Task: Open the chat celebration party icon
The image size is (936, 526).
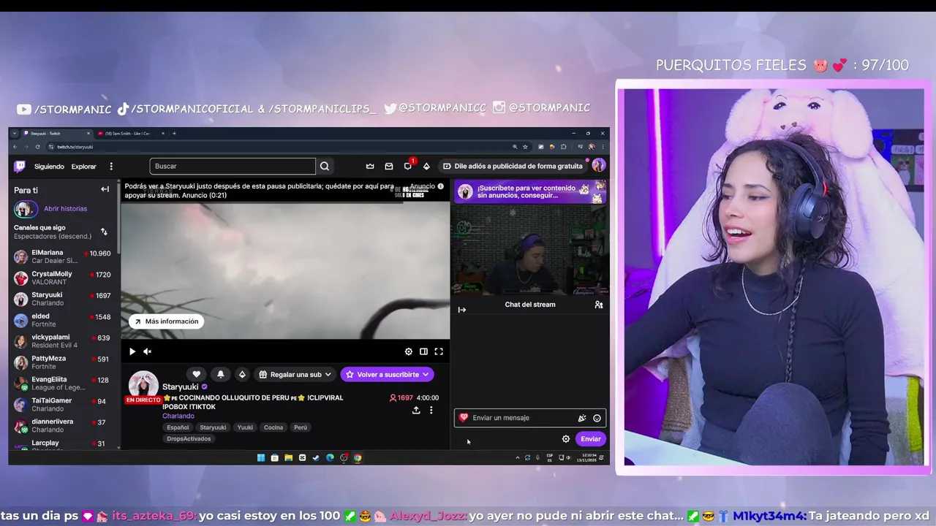Action: (x=582, y=418)
